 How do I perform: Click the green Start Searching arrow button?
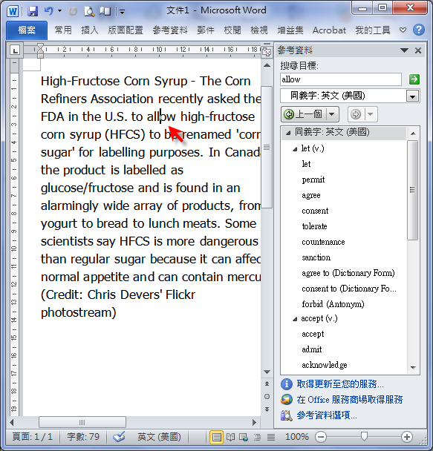tap(414, 79)
